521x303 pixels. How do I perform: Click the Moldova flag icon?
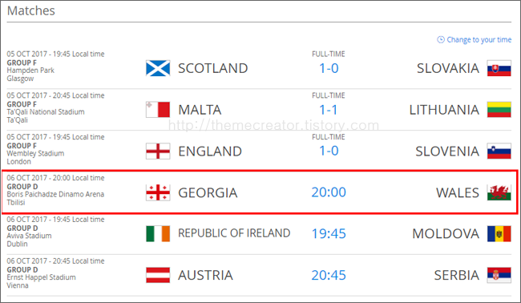(499, 233)
